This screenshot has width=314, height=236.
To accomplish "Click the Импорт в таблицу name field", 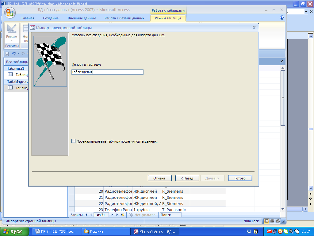I will click(x=107, y=72).
